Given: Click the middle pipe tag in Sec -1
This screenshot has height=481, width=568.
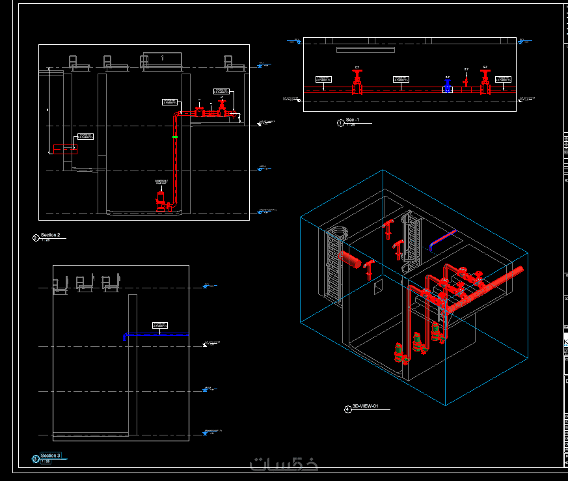Looking at the screenshot, I should click(401, 79).
